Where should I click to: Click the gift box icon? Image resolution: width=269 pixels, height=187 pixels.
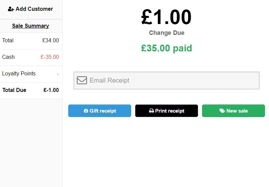click(86, 111)
